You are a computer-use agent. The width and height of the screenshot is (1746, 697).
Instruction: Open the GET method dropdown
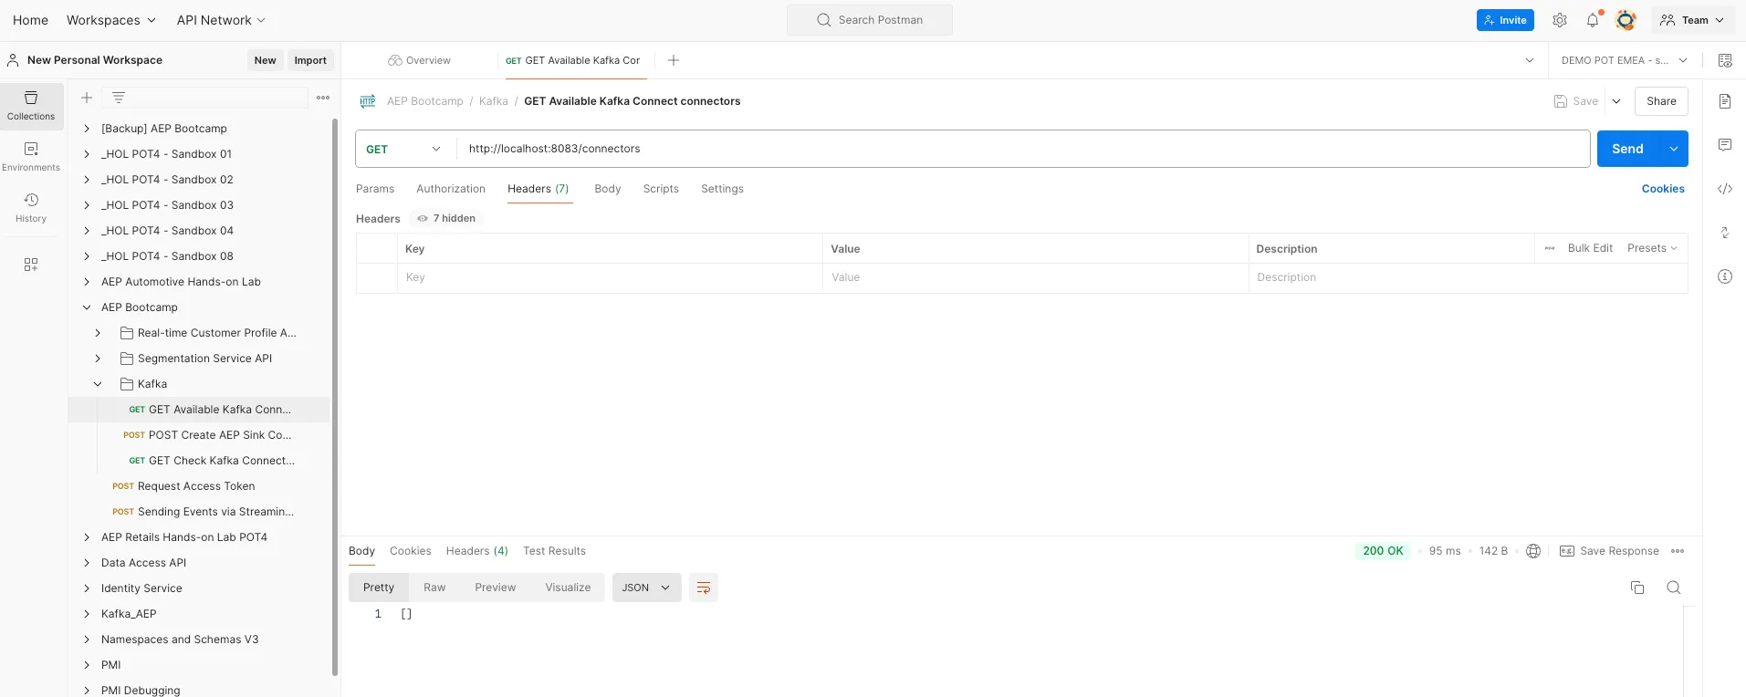click(404, 149)
